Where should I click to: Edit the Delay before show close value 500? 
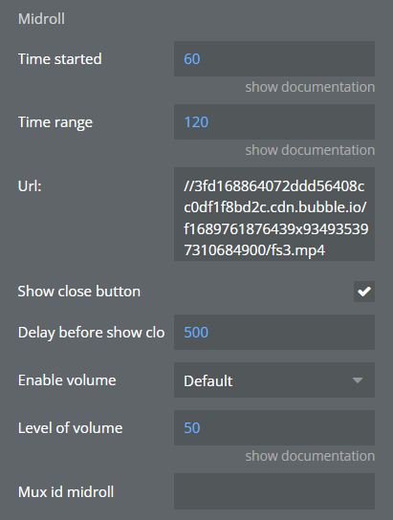274,333
